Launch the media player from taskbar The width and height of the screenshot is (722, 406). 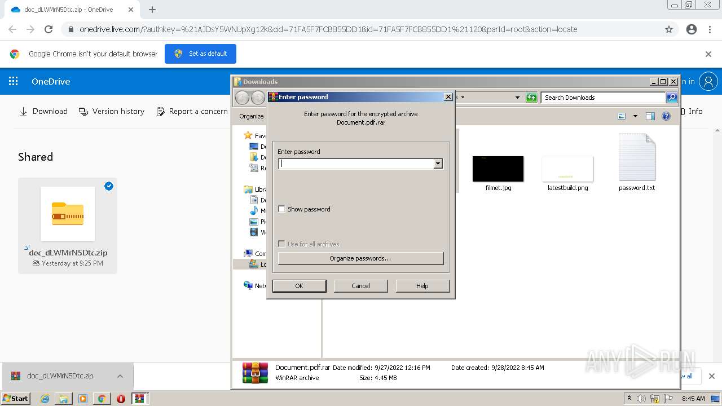[83, 399]
